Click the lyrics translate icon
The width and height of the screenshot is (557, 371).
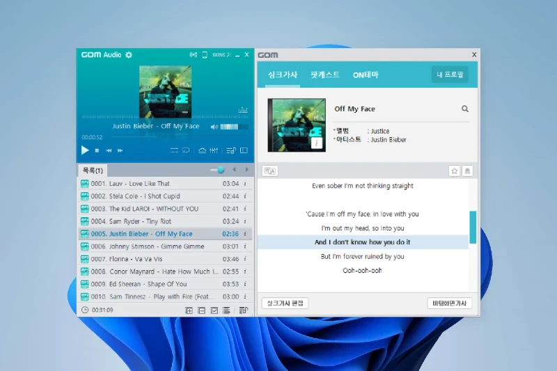coord(270,171)
